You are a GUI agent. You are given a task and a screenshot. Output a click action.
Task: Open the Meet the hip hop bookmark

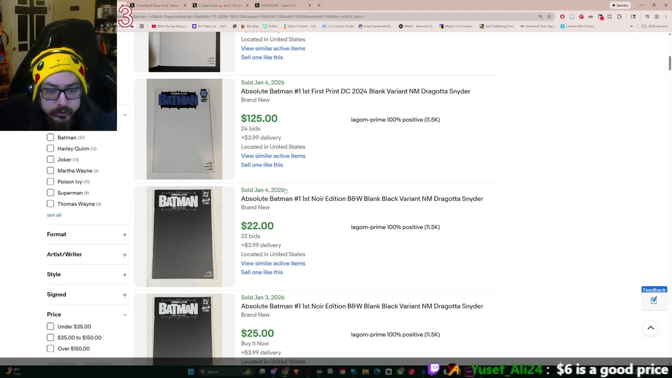coord(169,26)
